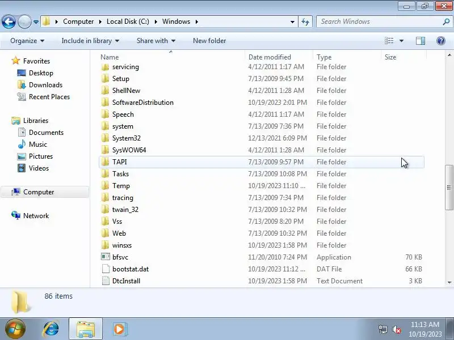Open the Include in library menu
The height and width of the screenshot is (340, 454).
(90, 41)
